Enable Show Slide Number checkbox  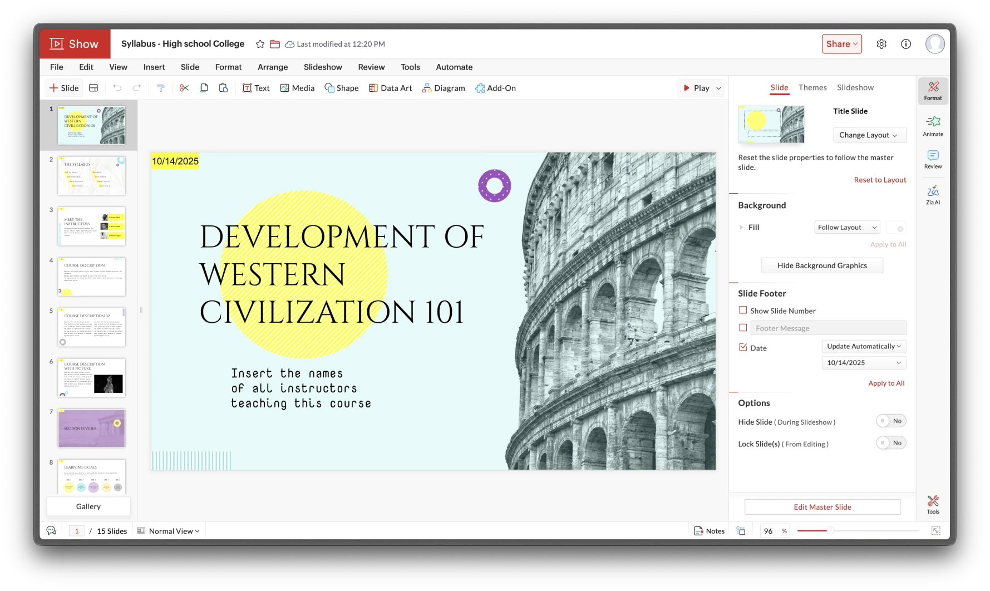pyautogui.click(x=743, y=310)
